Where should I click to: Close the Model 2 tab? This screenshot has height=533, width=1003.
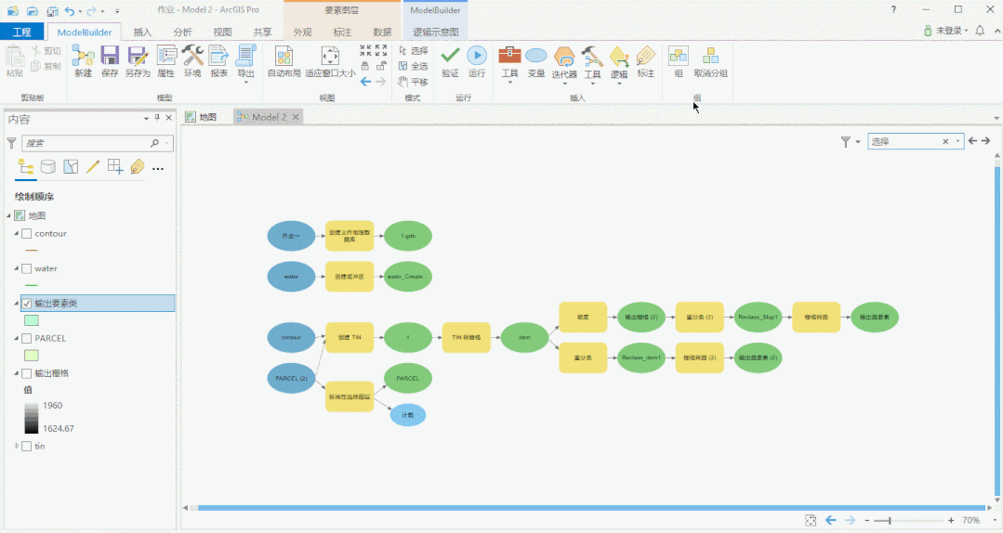pyautogui.click(x=296, y=117)
